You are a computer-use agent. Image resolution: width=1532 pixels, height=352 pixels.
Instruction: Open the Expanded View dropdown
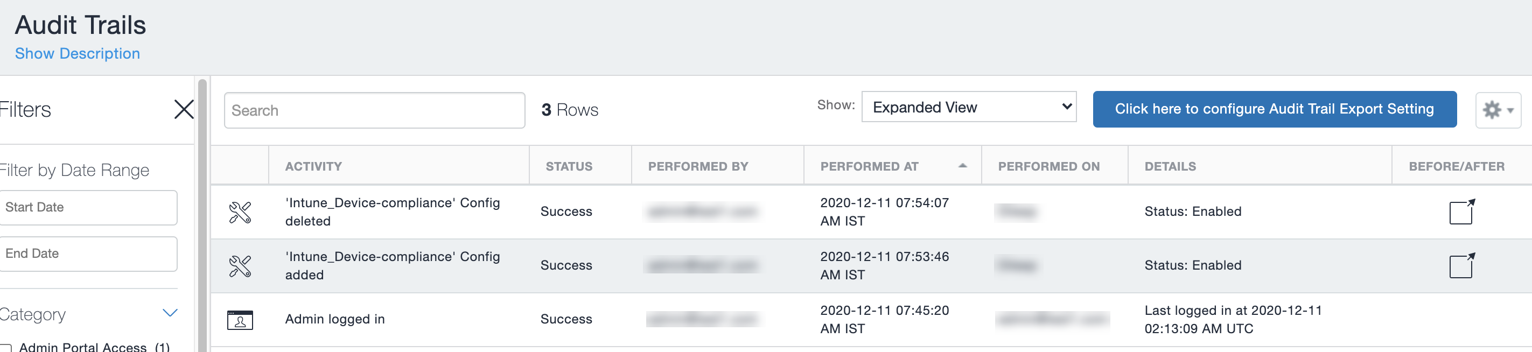point(968,107)
